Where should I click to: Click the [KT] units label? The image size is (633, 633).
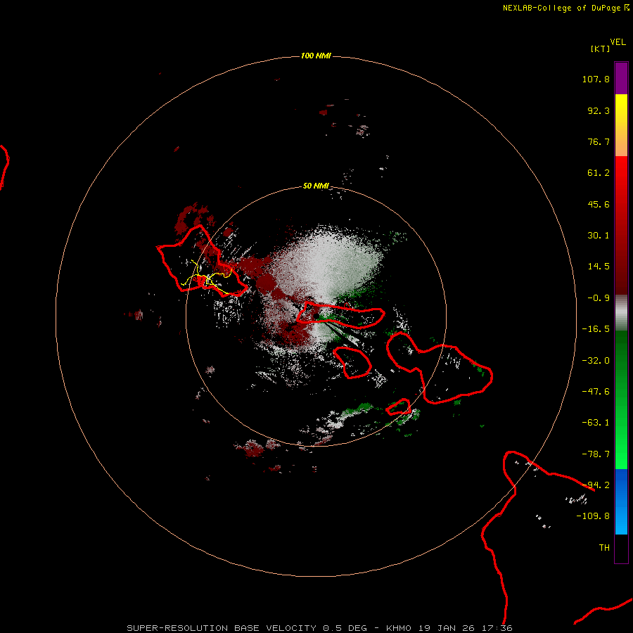[600, 49]
